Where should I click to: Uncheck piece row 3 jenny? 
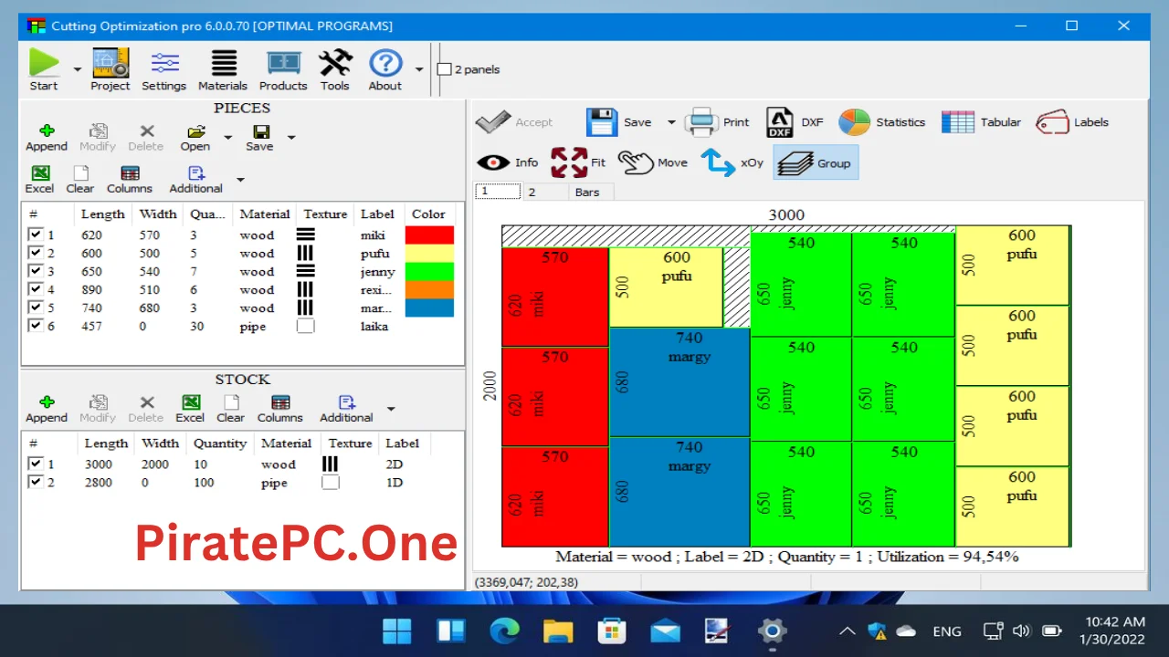click(x=36, y=271)
